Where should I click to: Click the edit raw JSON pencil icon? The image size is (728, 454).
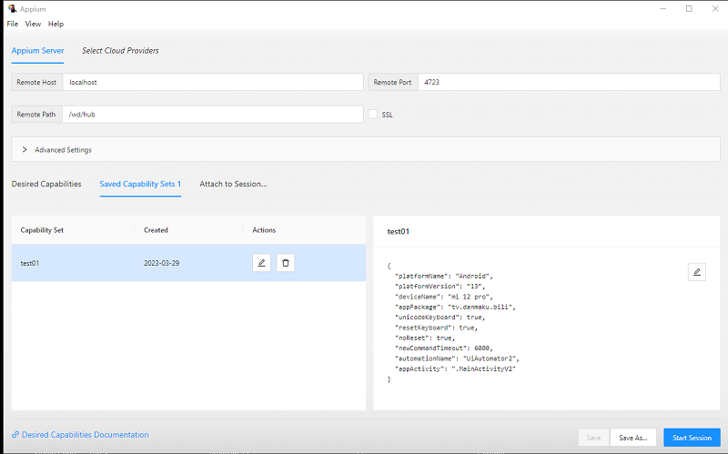pyautogui.click(x=697, y=272)
